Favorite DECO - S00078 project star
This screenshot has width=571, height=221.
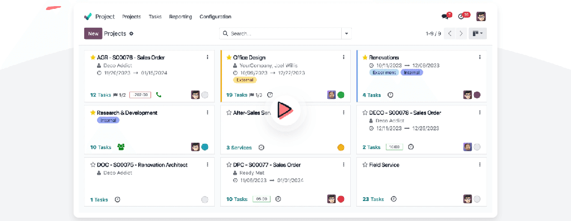365,113
